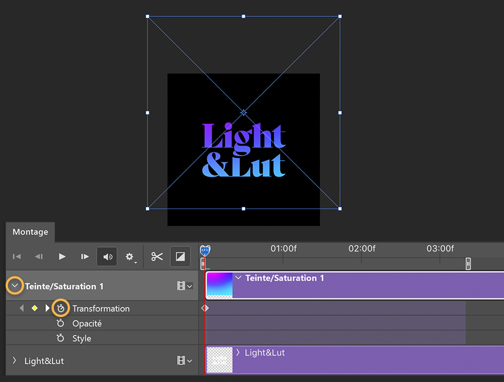Mute audio with the speaker icon

pos(108,257)
